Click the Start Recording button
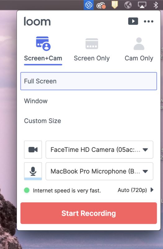Viewport: 163px width, 249px height. [89, 213]
